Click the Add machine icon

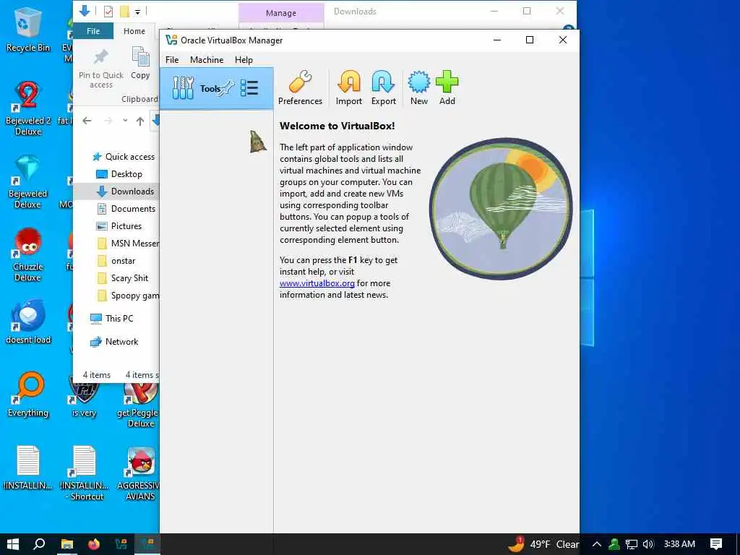tap(447, 87)
